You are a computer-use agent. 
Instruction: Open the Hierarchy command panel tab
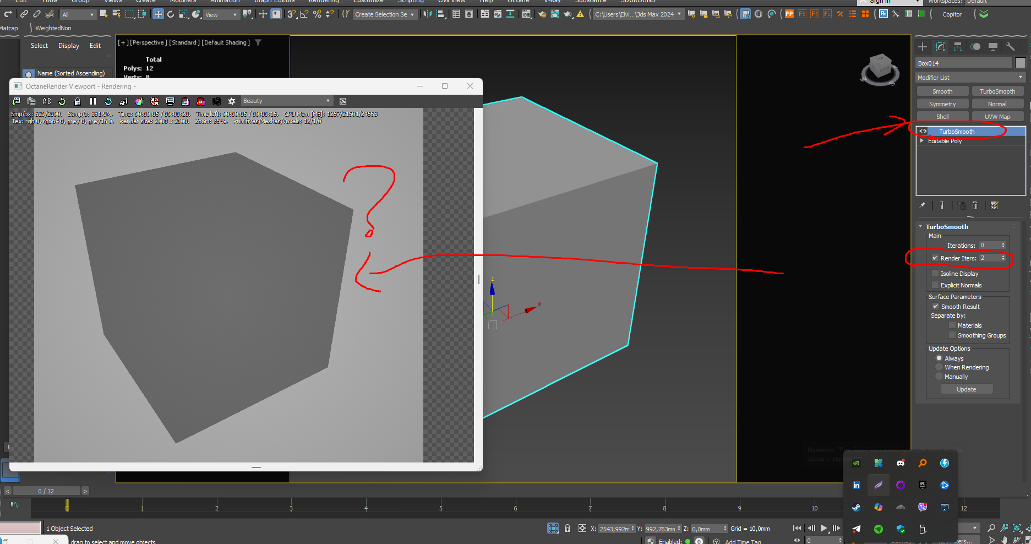coord(958,47)
